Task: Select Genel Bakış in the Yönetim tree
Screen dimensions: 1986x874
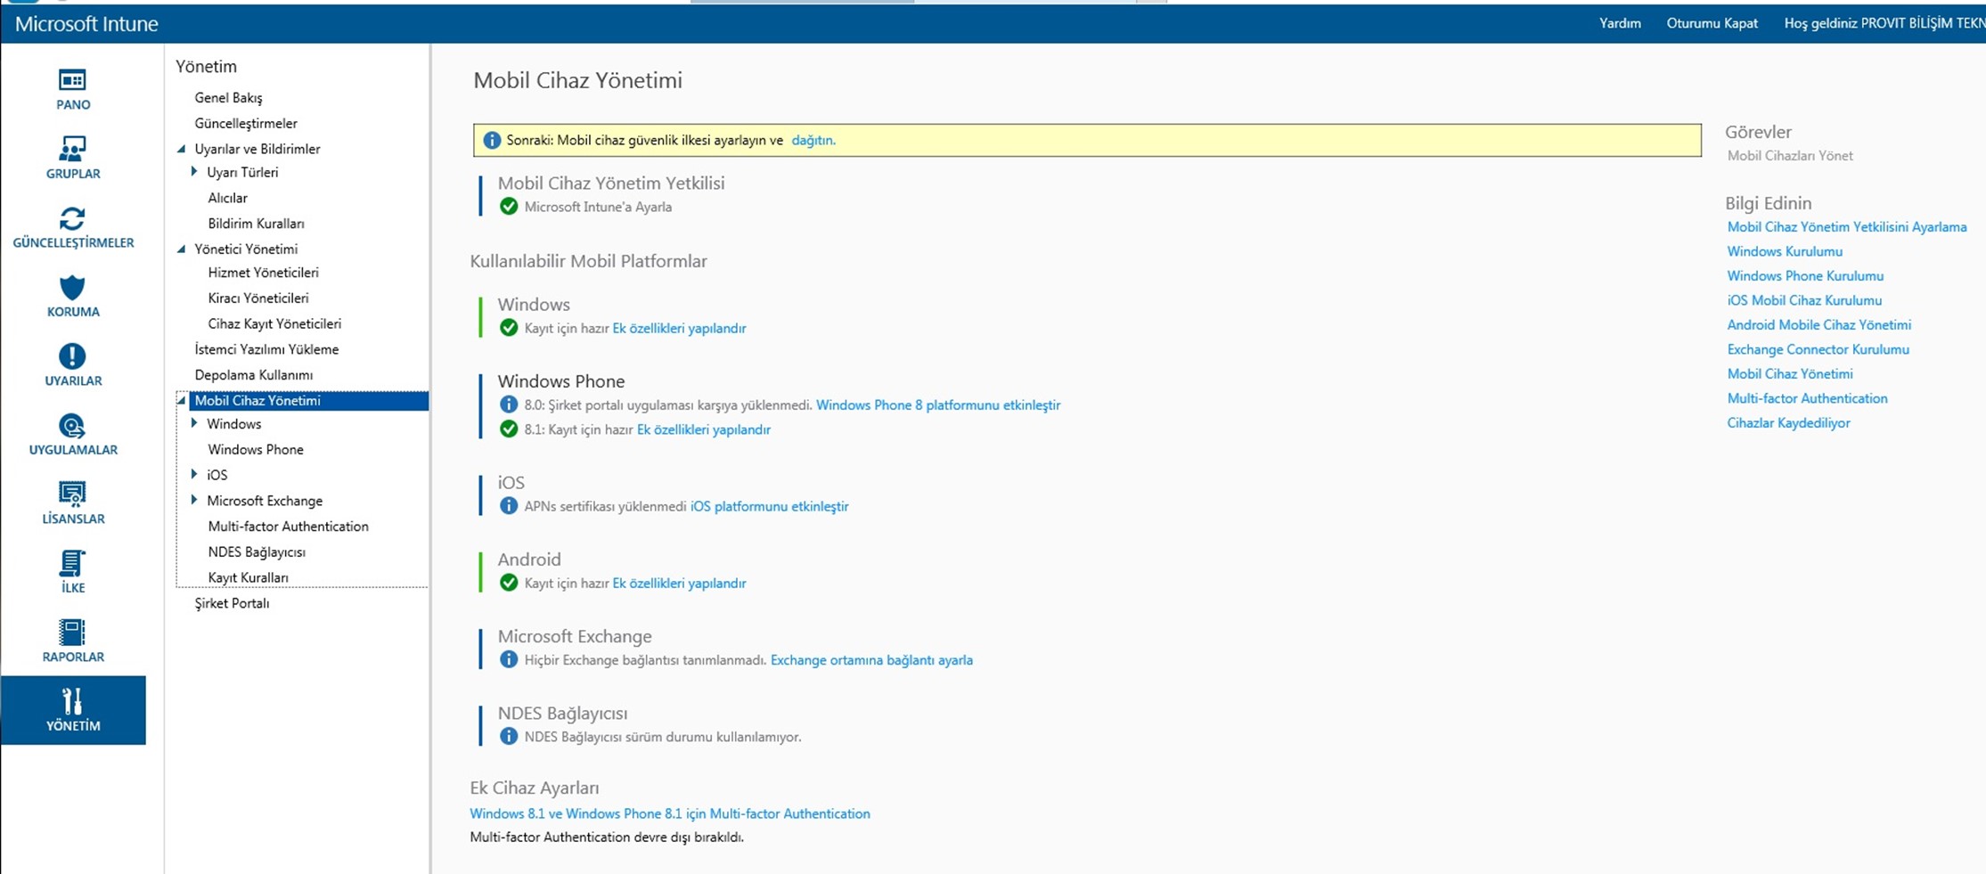Action: coord(228,97)
